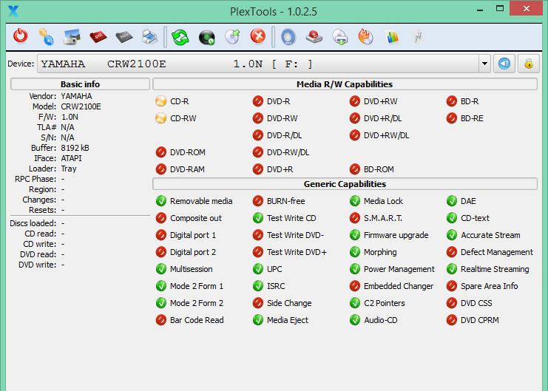Click the 'Mode 2 Form 1' label
548x391 pixels.
pyautogui.click(x=197, y=286)
